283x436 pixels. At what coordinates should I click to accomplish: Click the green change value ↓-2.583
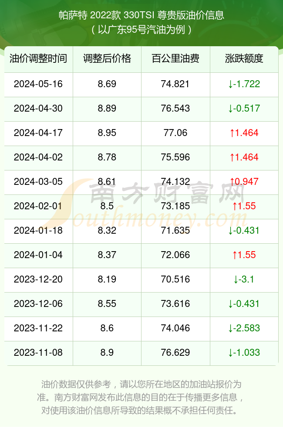[x=244, y=328]
